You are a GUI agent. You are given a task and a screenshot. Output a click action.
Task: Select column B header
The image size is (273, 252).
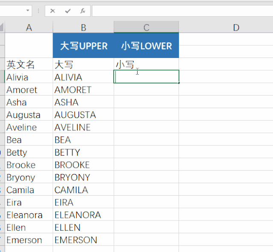click(83, 27)
